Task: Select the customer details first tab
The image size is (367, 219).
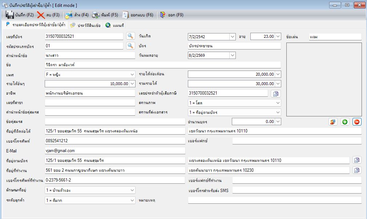Action: [x=35, y=25]
